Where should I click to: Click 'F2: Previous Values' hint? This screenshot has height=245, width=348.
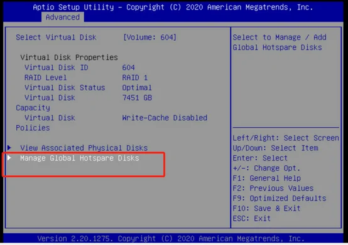[273, 188]
